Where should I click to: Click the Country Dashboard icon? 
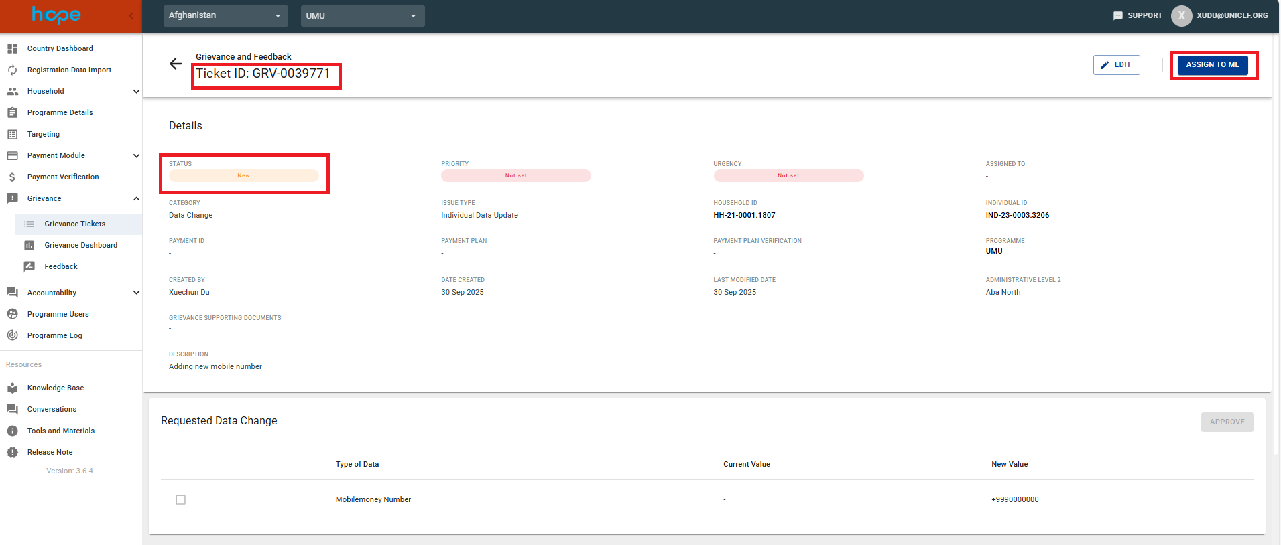tap(12, 48)
